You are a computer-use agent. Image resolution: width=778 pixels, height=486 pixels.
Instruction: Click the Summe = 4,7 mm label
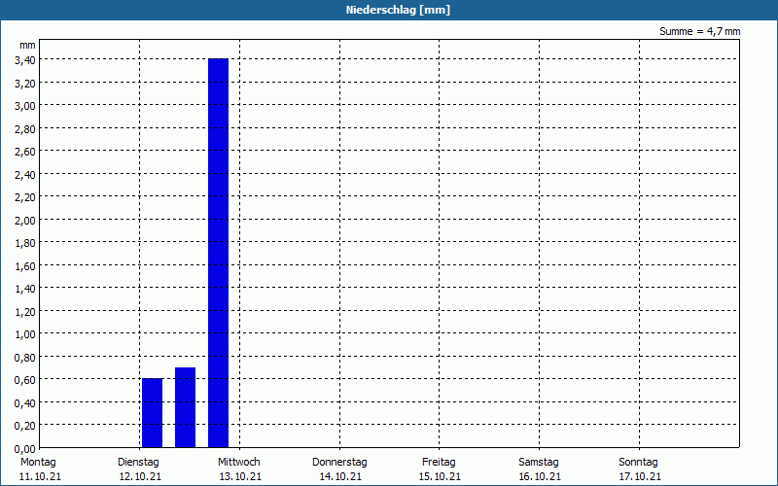[x=699, y=31]
